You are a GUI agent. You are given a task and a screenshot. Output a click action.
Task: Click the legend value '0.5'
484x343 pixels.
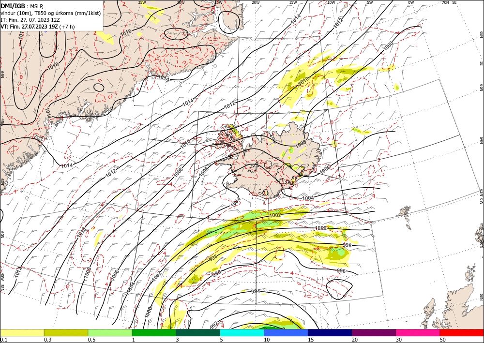91,340
